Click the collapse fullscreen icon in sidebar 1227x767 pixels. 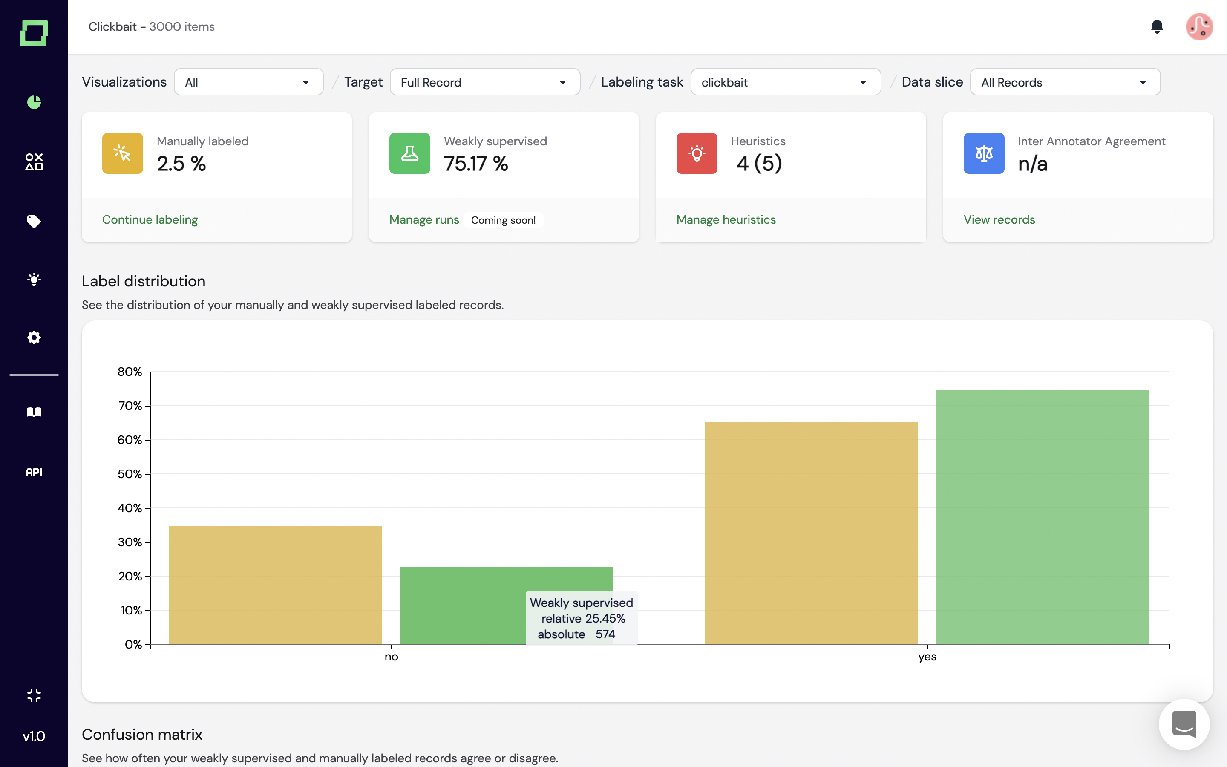click(x=34, y=695)
